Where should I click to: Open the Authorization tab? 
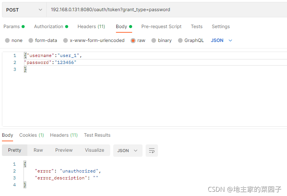pos(51,27)
